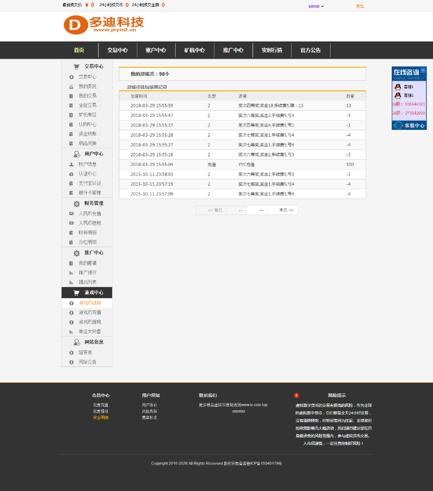433x491 pixels.
Task: Open the 实时行情 navigation tab
Action: tap(272, 50)
